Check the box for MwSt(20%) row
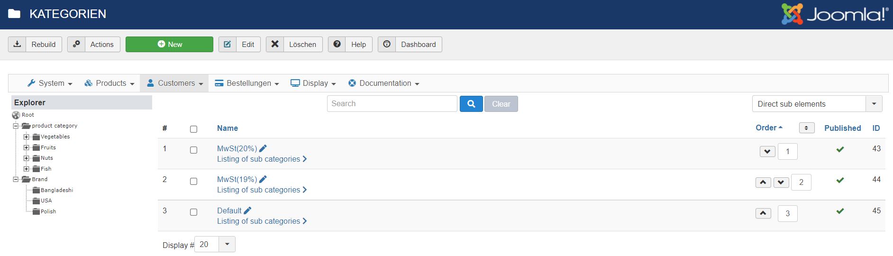 [193, 150]
